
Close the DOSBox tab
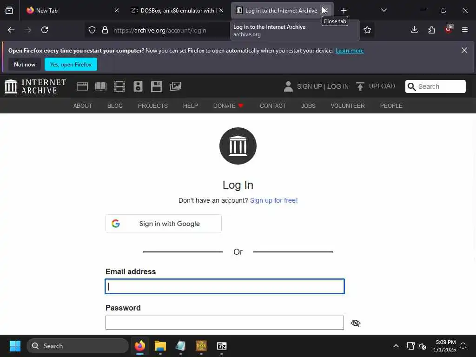point(221,11)
